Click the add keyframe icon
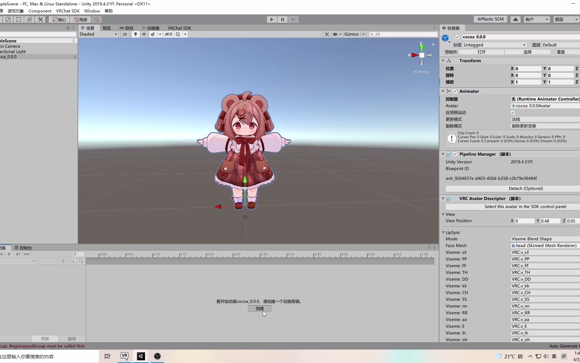 tap(72, 261)
